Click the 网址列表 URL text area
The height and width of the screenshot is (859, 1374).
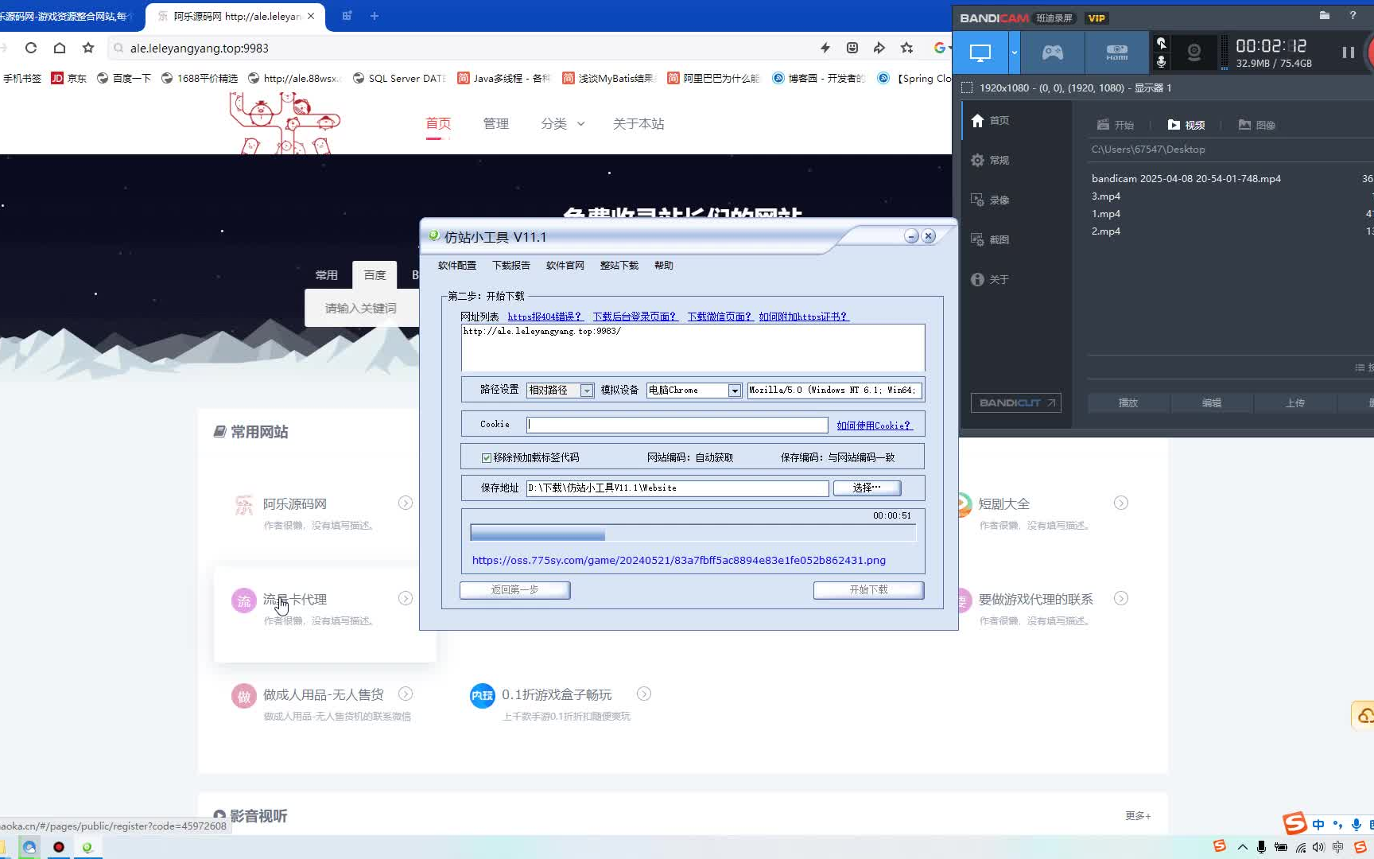(693, 348)
